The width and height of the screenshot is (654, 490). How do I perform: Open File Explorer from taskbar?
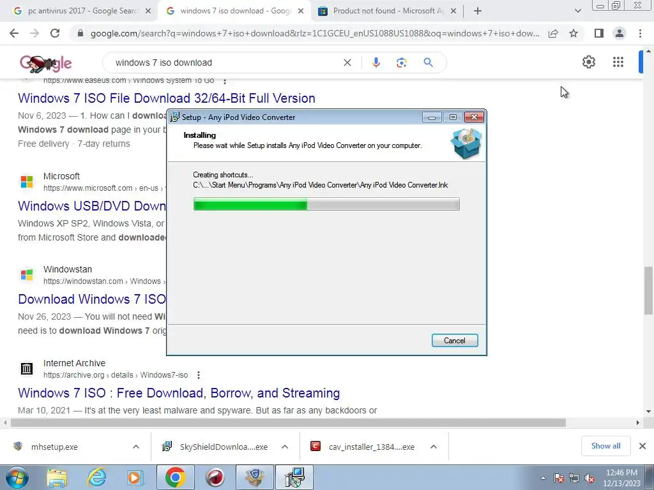click(x=57, y=478)
